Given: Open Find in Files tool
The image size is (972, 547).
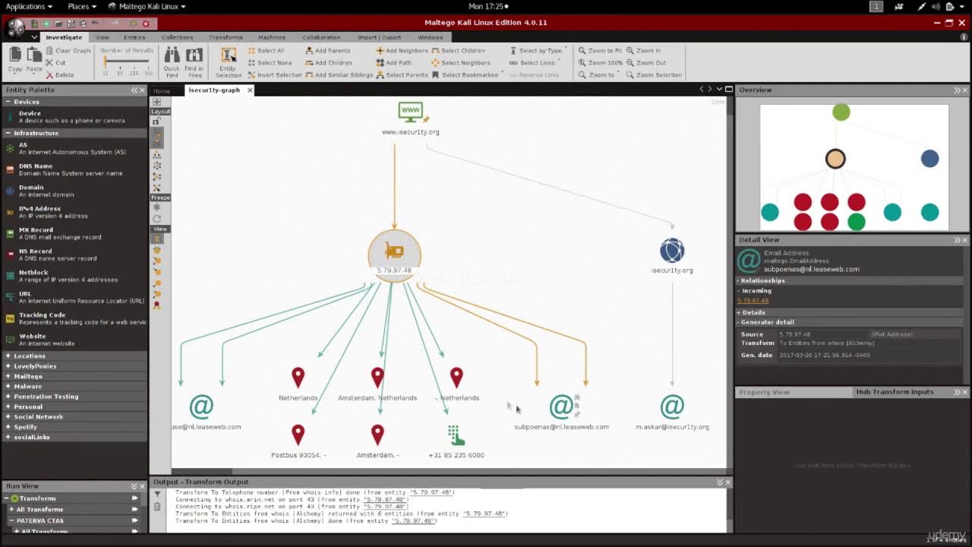Looking at the screenshot, I should pos(194,62).
